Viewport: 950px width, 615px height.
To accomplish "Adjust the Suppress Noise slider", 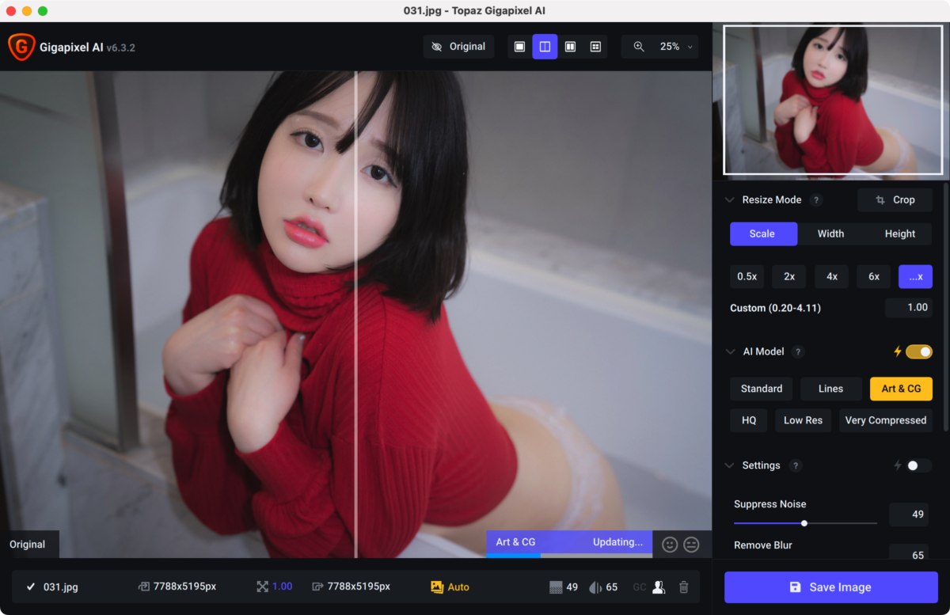I will (804, 523).
